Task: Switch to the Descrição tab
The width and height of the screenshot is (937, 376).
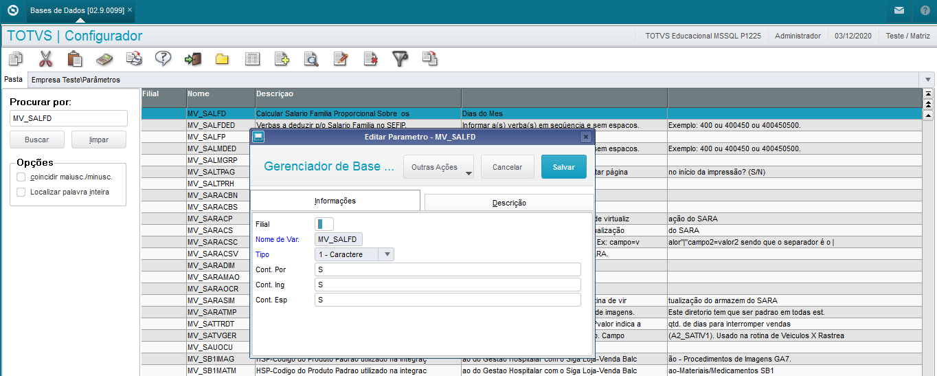Action: (x=509, y=203)
